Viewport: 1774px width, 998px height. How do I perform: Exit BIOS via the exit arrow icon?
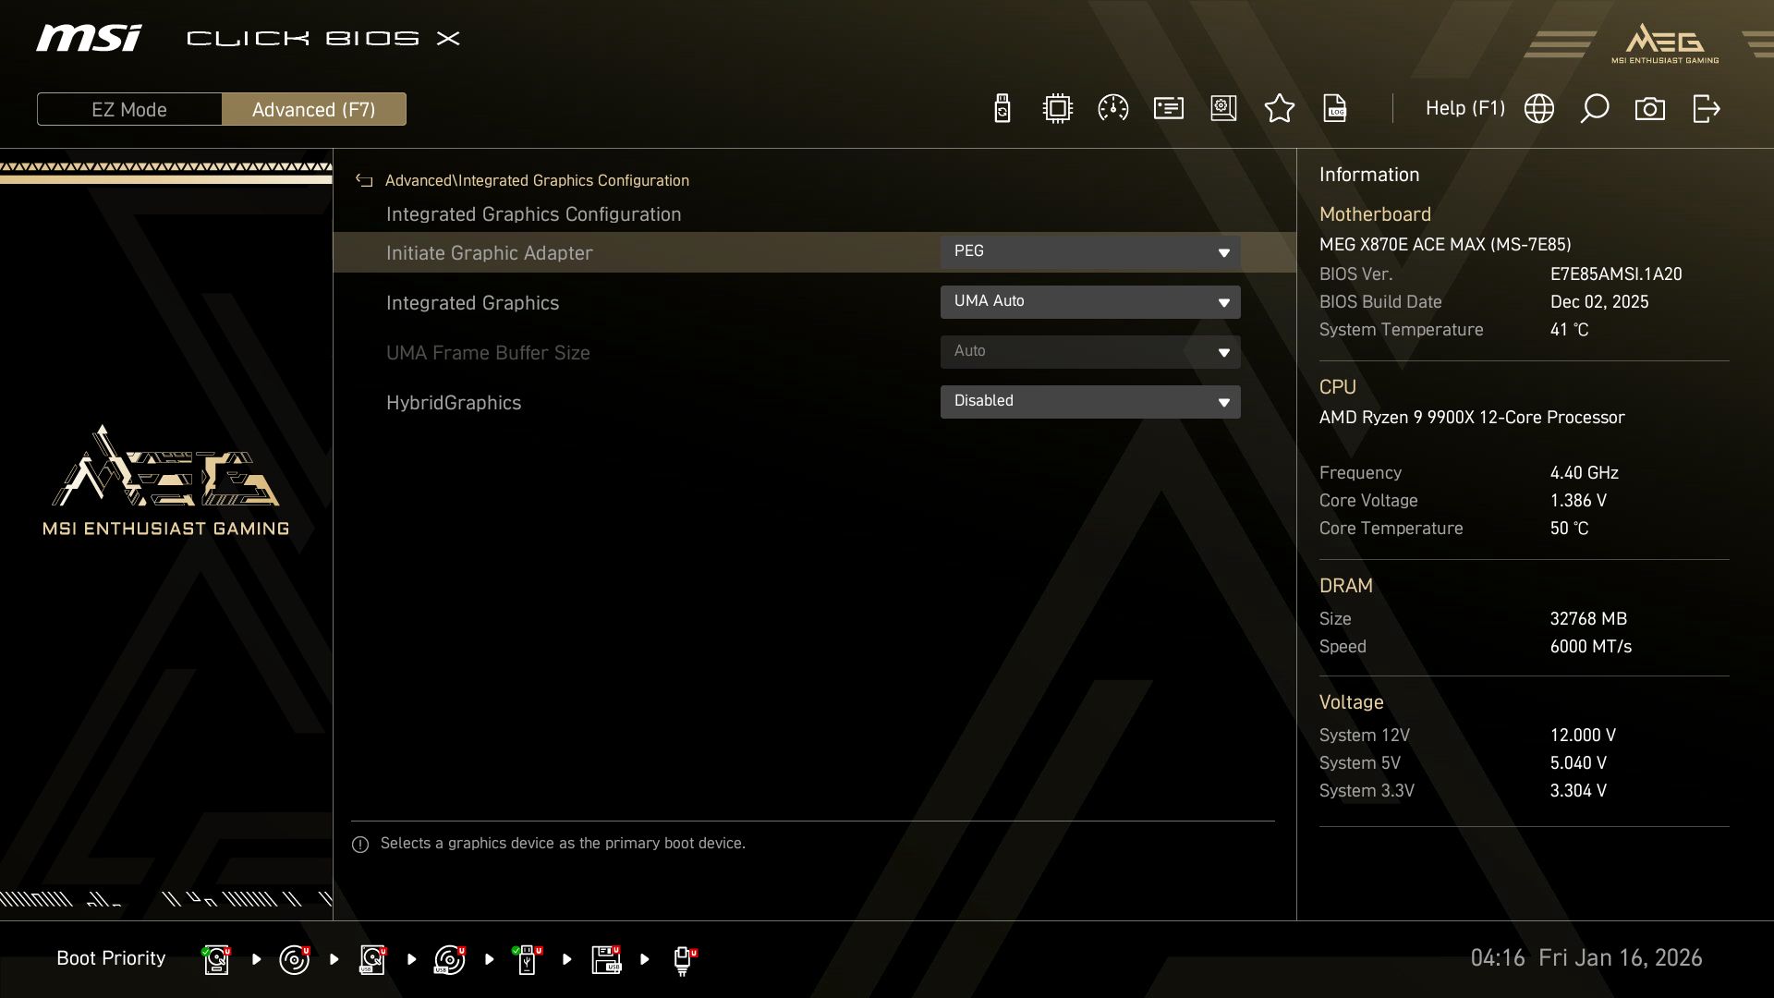click(x=1706, y=108)
